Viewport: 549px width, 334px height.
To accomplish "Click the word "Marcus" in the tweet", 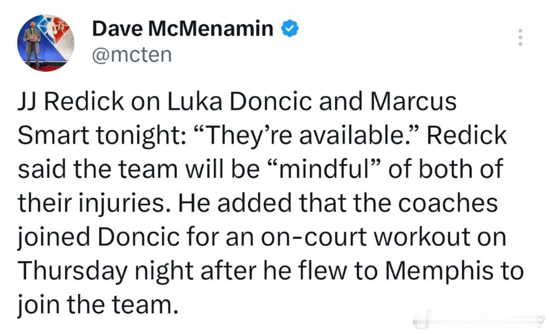I will (x=415, y=103).
